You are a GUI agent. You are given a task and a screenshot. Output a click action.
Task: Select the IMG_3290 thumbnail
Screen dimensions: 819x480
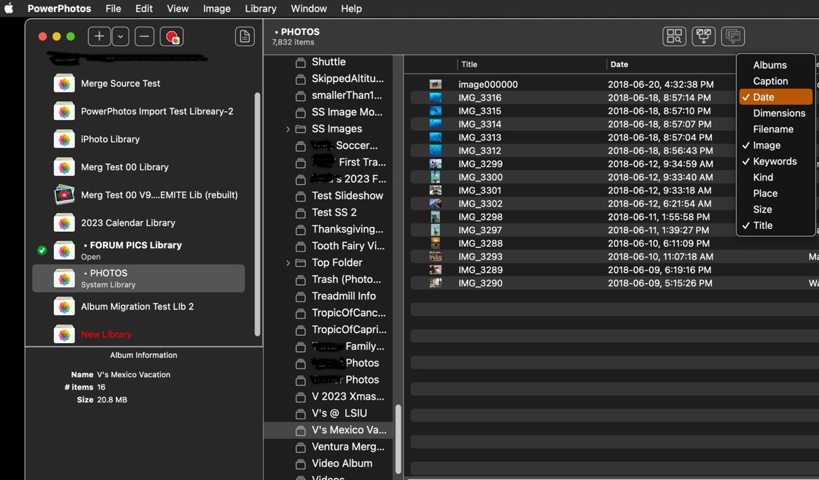(436, 283)
